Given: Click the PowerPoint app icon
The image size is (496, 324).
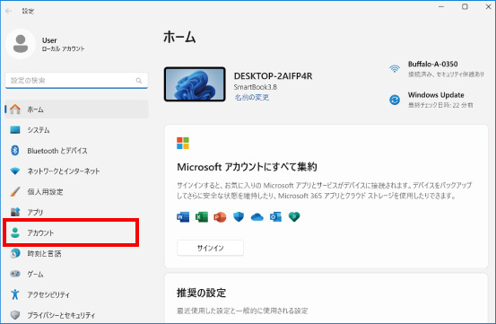Looking at the screenshot, I should tap(220, 217).
